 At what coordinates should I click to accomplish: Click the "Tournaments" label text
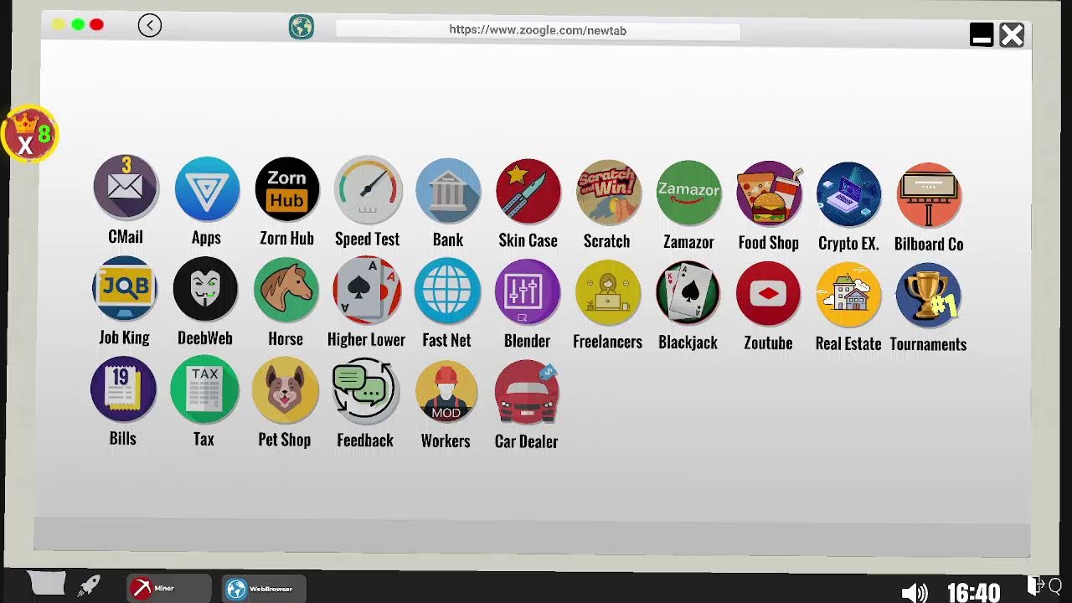pyautogui.click(x=928, y=344)
